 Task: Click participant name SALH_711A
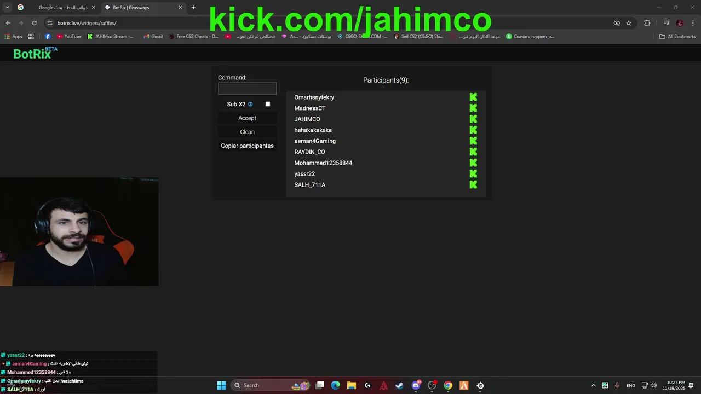click(309, 185)
